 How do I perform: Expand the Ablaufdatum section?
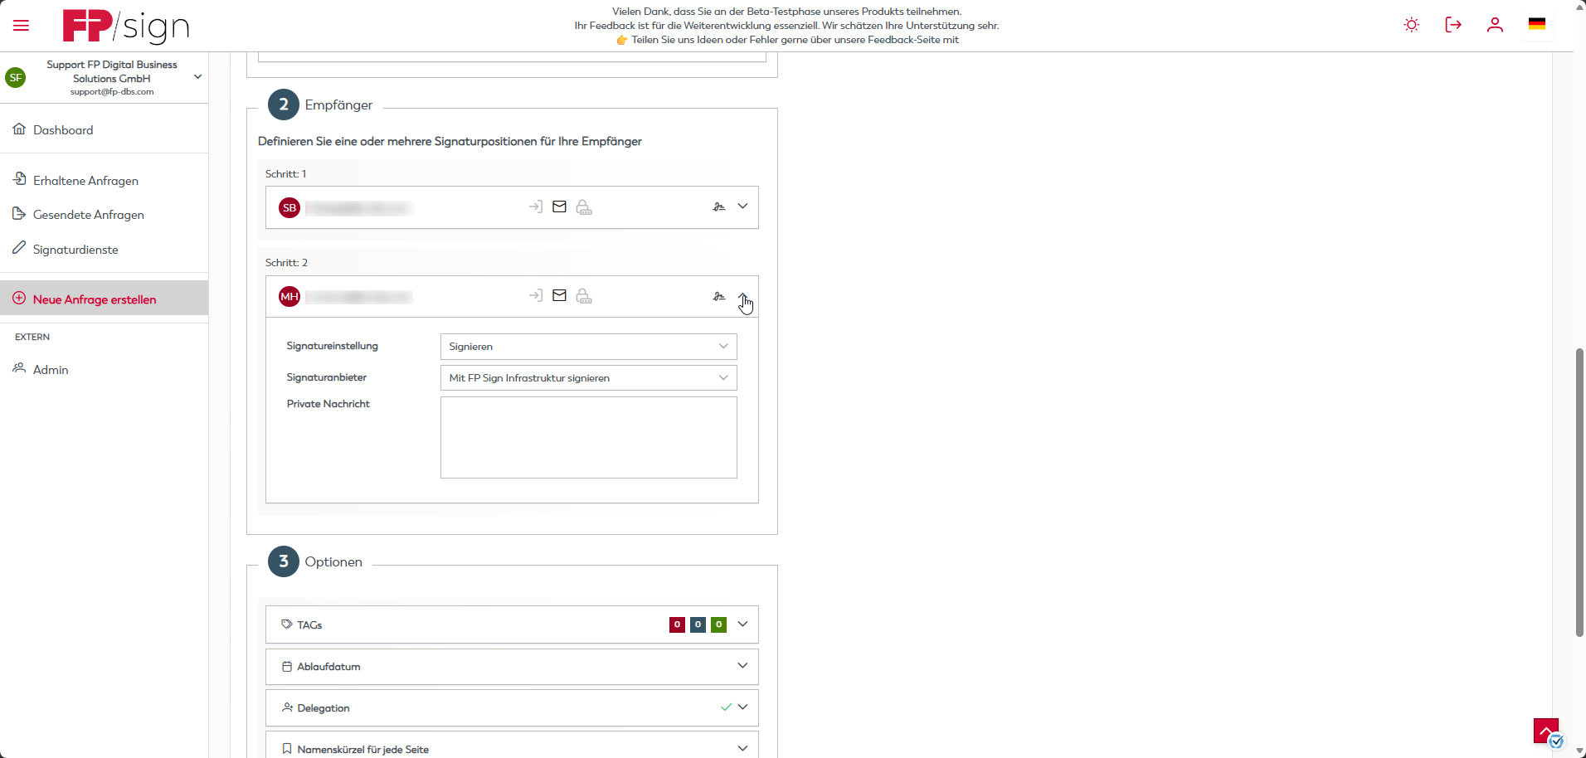pos(742,665)
